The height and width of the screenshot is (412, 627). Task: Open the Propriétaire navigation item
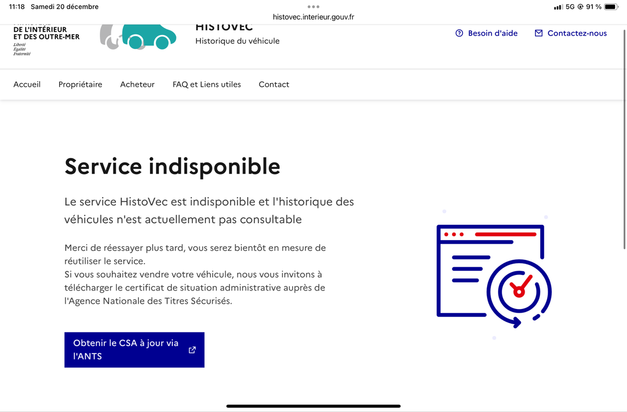click(x=80, y=84)
